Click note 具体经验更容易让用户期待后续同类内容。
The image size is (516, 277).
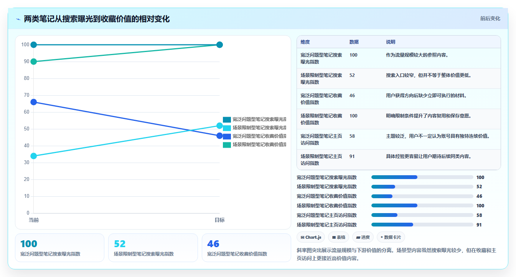click(x=429, y=156)
